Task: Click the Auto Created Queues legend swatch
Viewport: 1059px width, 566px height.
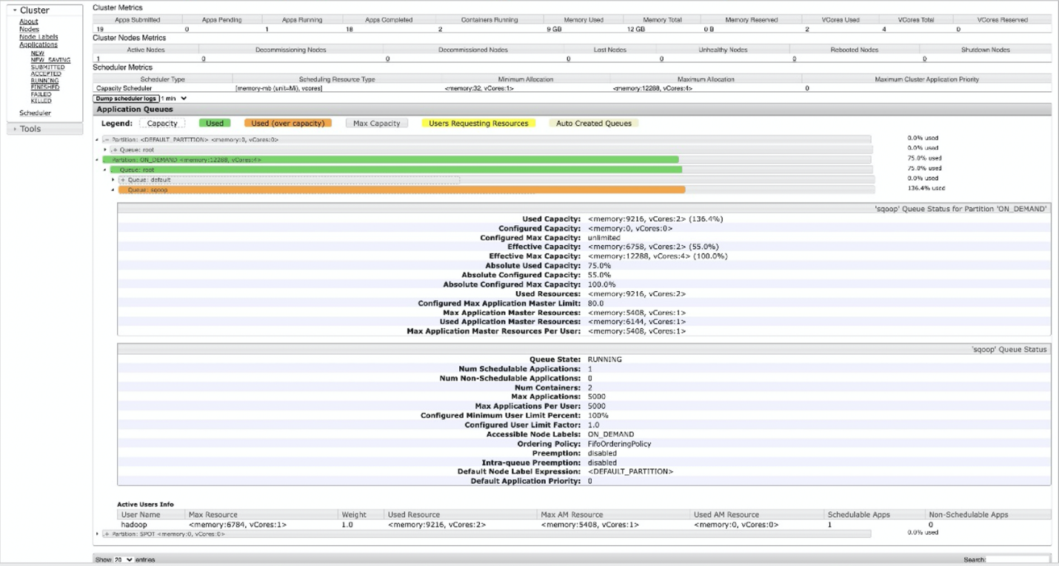Action: (x=594, y=124)
